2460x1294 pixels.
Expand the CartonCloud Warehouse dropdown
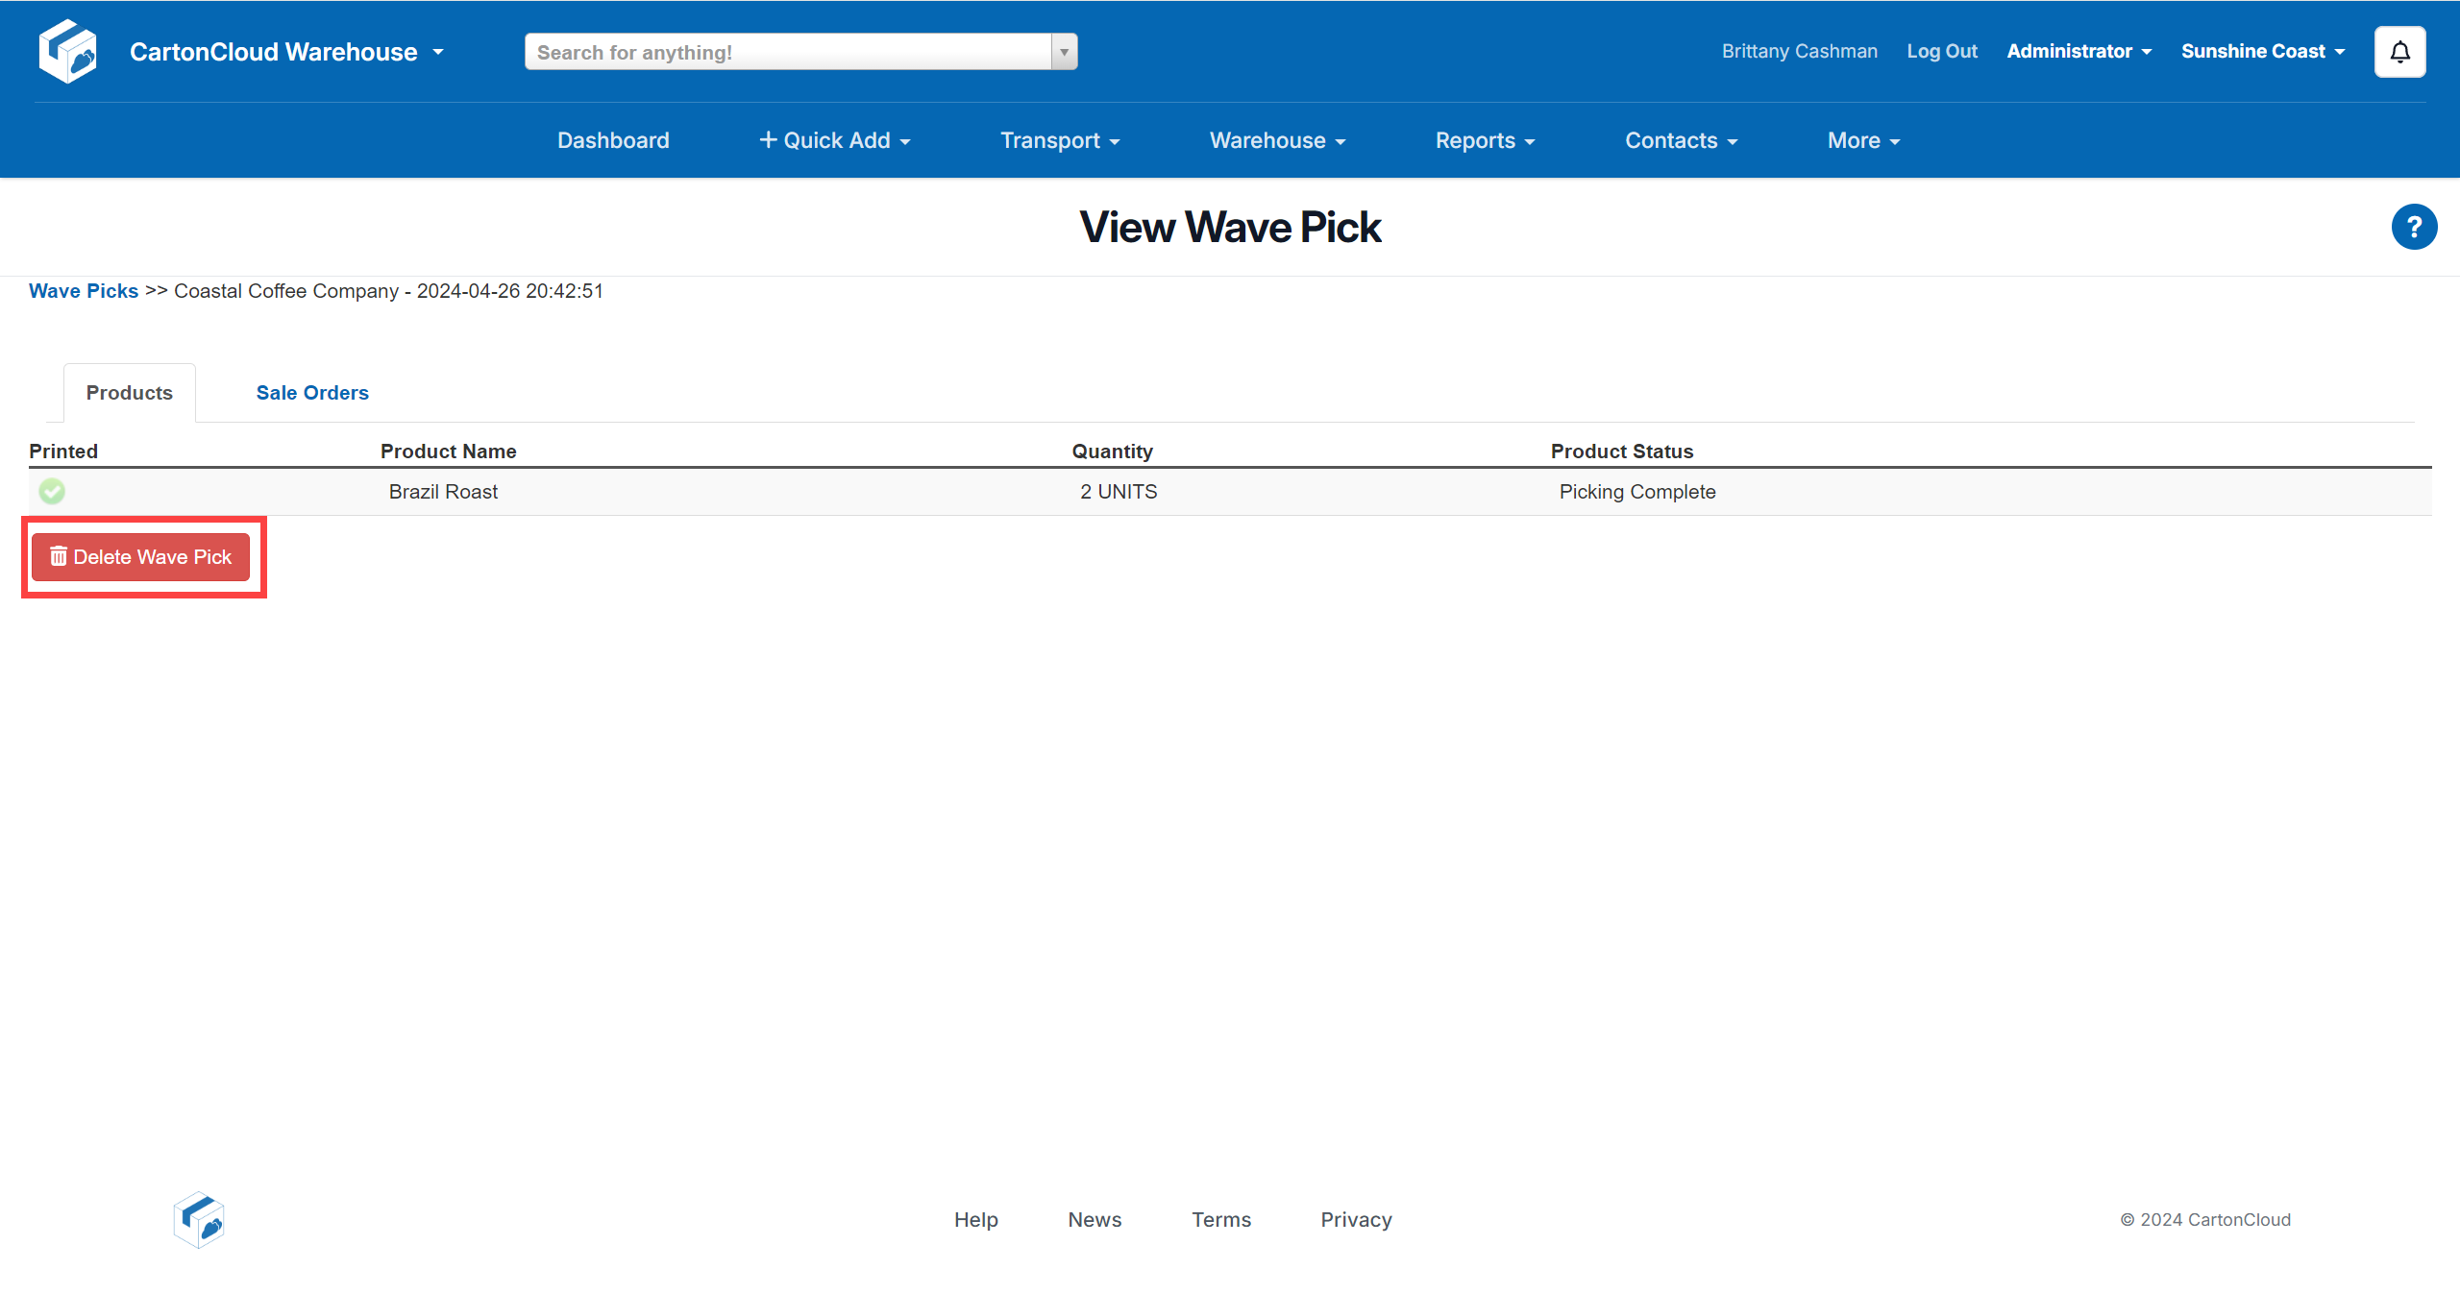click(x=286, y=52)
